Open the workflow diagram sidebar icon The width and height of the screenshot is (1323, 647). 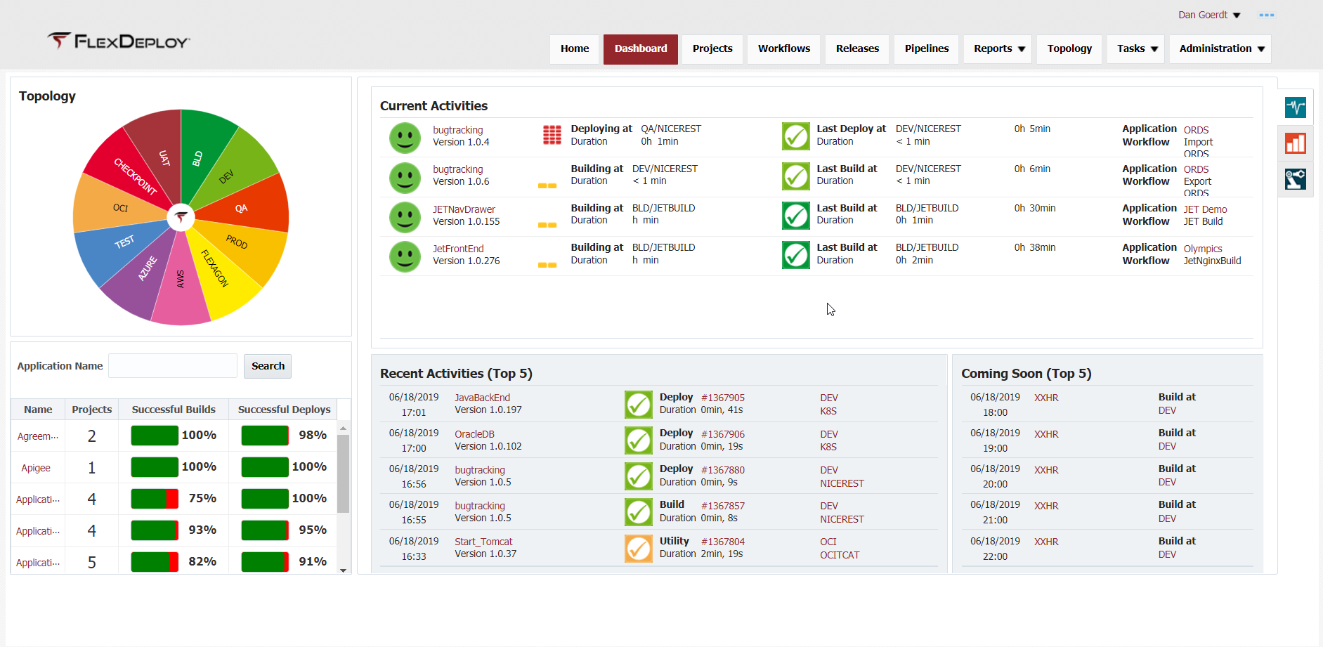click(1295, 179)
